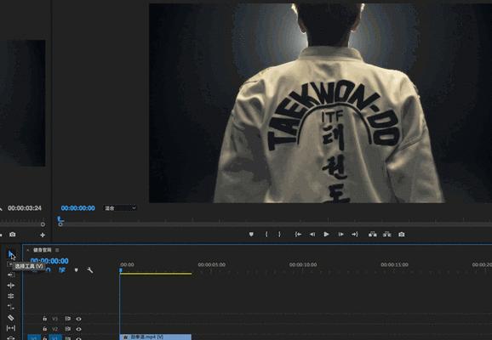Target track V2 label
The image size is (492, 340).
pyautogui.click(x=55, y=329)
